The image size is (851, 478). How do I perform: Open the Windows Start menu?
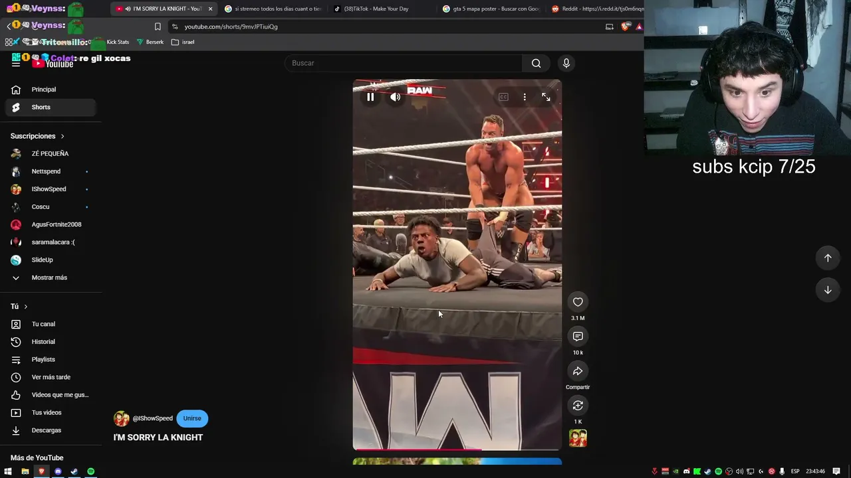8,471
